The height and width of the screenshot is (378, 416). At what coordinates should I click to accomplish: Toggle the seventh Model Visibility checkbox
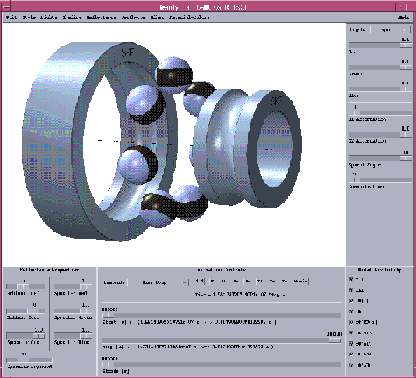pyautogui.click(x=351, y=344)
